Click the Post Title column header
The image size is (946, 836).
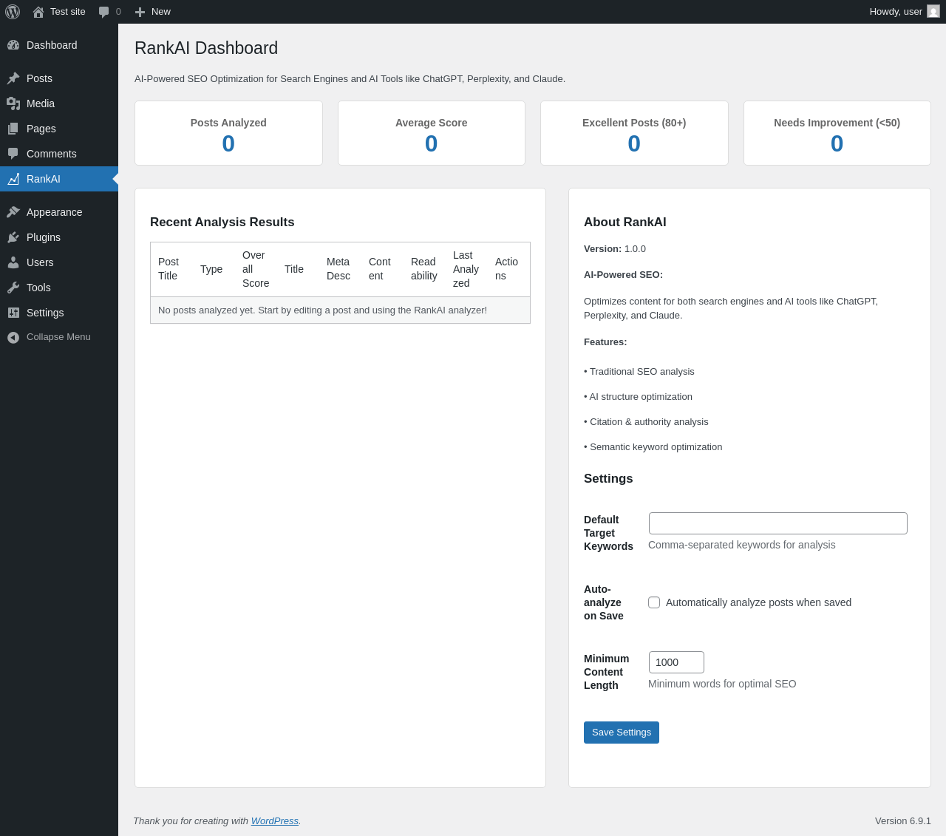click(169, 269)
